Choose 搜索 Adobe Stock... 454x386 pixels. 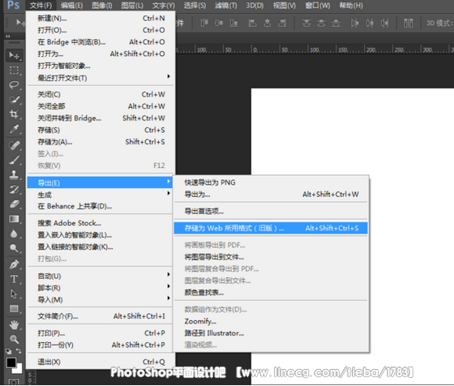(x=101, y=223)
